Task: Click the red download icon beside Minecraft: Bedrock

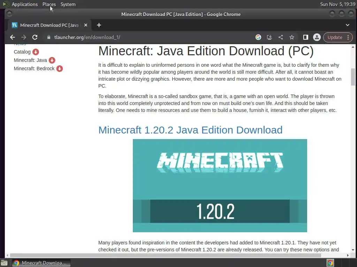Action: [59, 68]
